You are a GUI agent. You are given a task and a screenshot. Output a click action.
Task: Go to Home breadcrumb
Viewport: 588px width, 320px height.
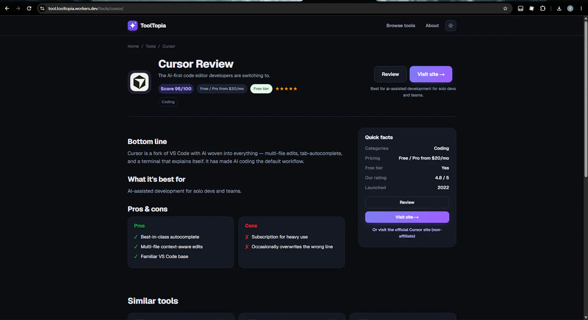133,46
